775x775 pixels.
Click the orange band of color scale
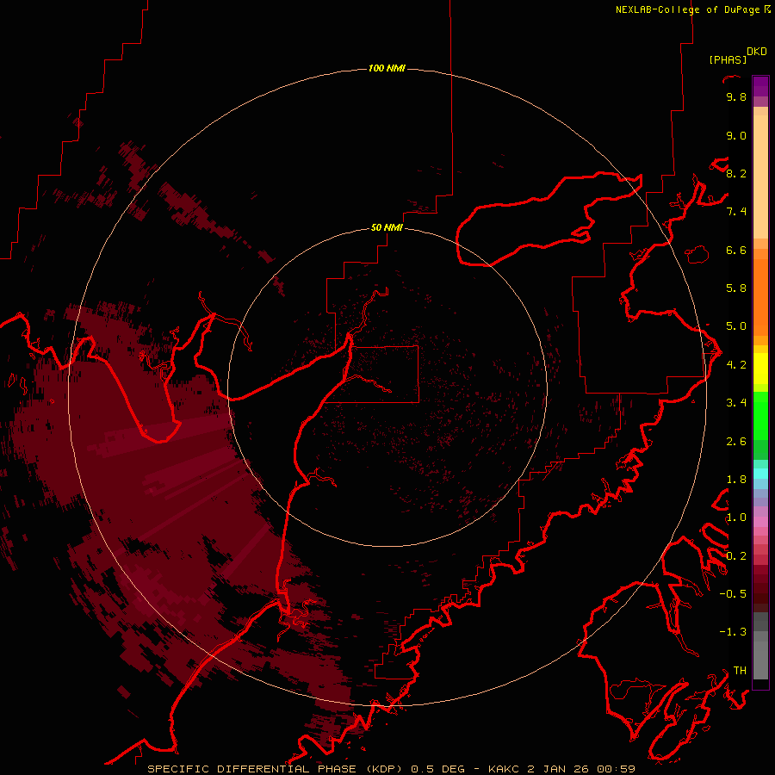760,297
